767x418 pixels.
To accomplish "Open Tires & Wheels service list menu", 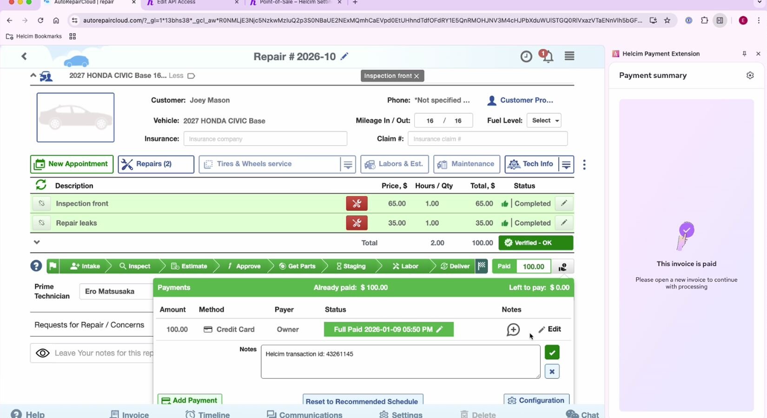I will tap(348, 164).
